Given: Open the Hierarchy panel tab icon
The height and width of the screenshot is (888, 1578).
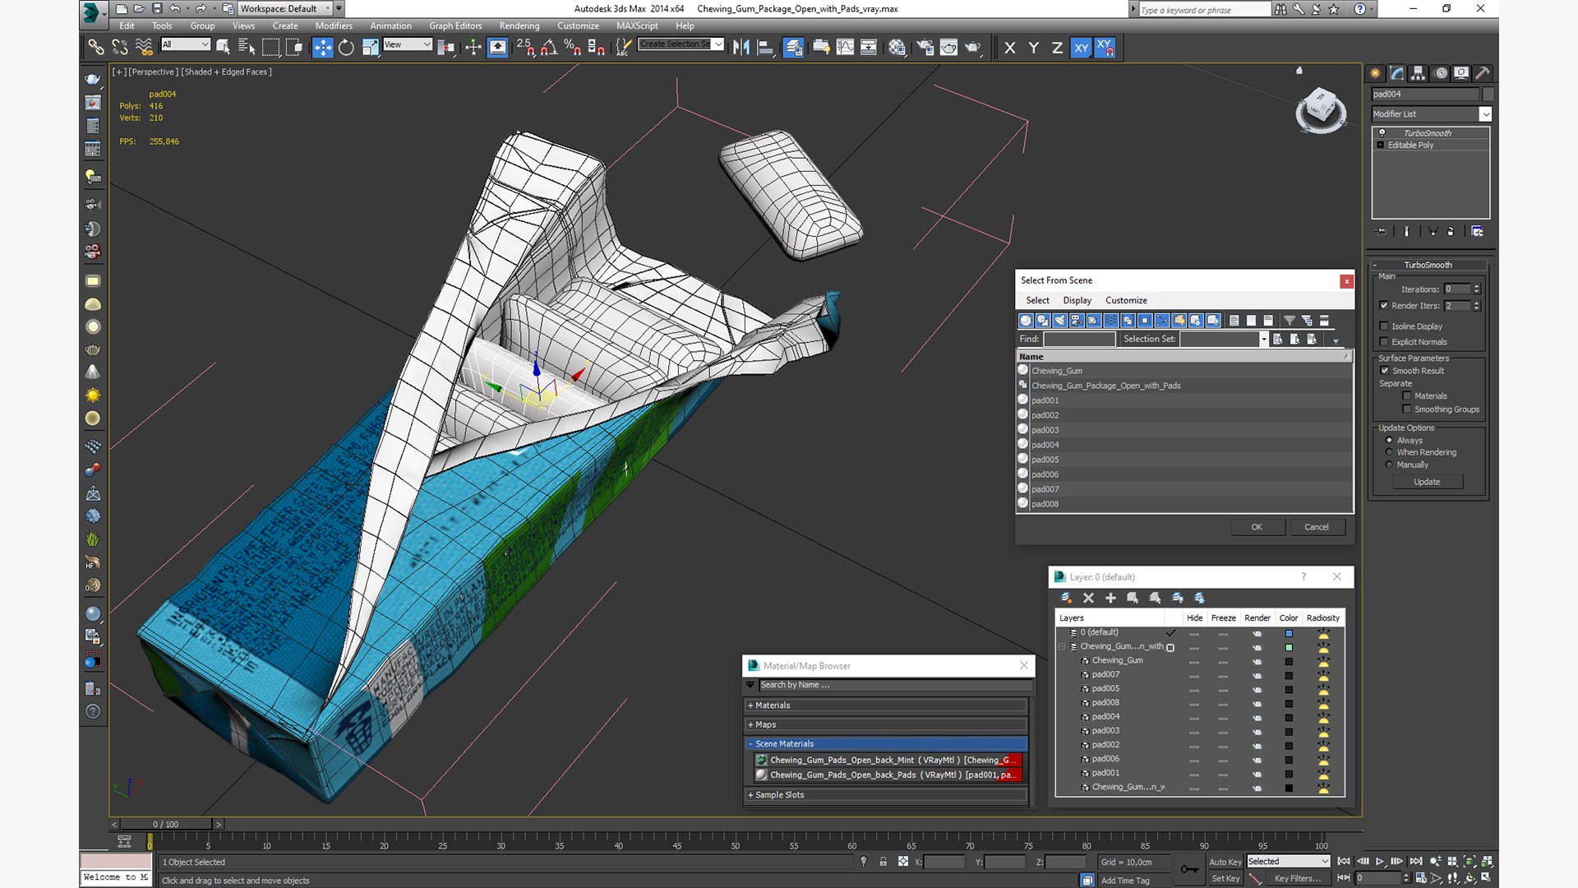Looking at the screenshot, I should 1419,73.
